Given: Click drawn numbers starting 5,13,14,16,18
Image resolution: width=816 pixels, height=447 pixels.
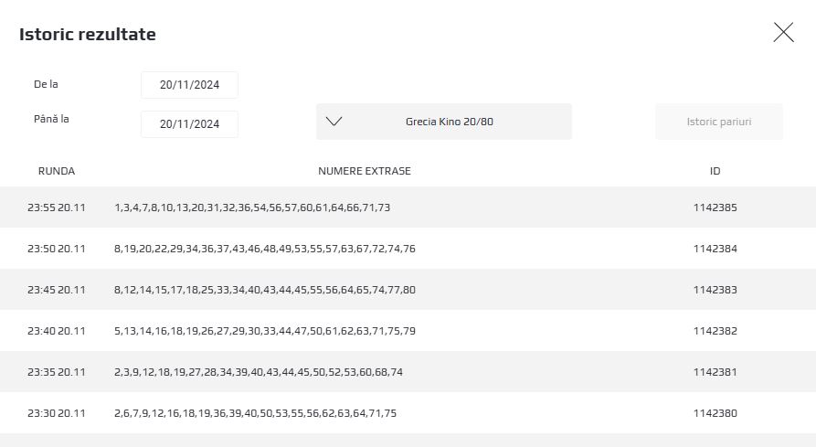Looking at the screenshot, I should (265, 330).
